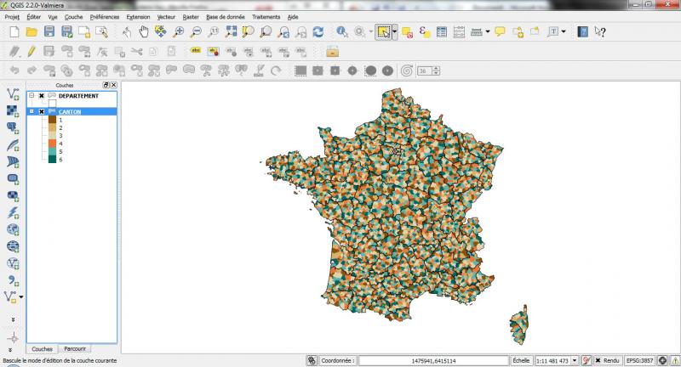Collapse the CANTON layer tree
This screenshot has width=681, height=367.
pyautogui.click(x=31, y=111)
